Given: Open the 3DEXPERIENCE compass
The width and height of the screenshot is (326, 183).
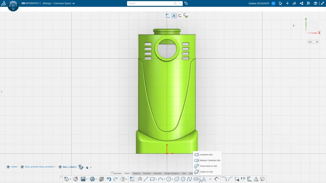Looking at the screenshot, I should pos(13,6).
